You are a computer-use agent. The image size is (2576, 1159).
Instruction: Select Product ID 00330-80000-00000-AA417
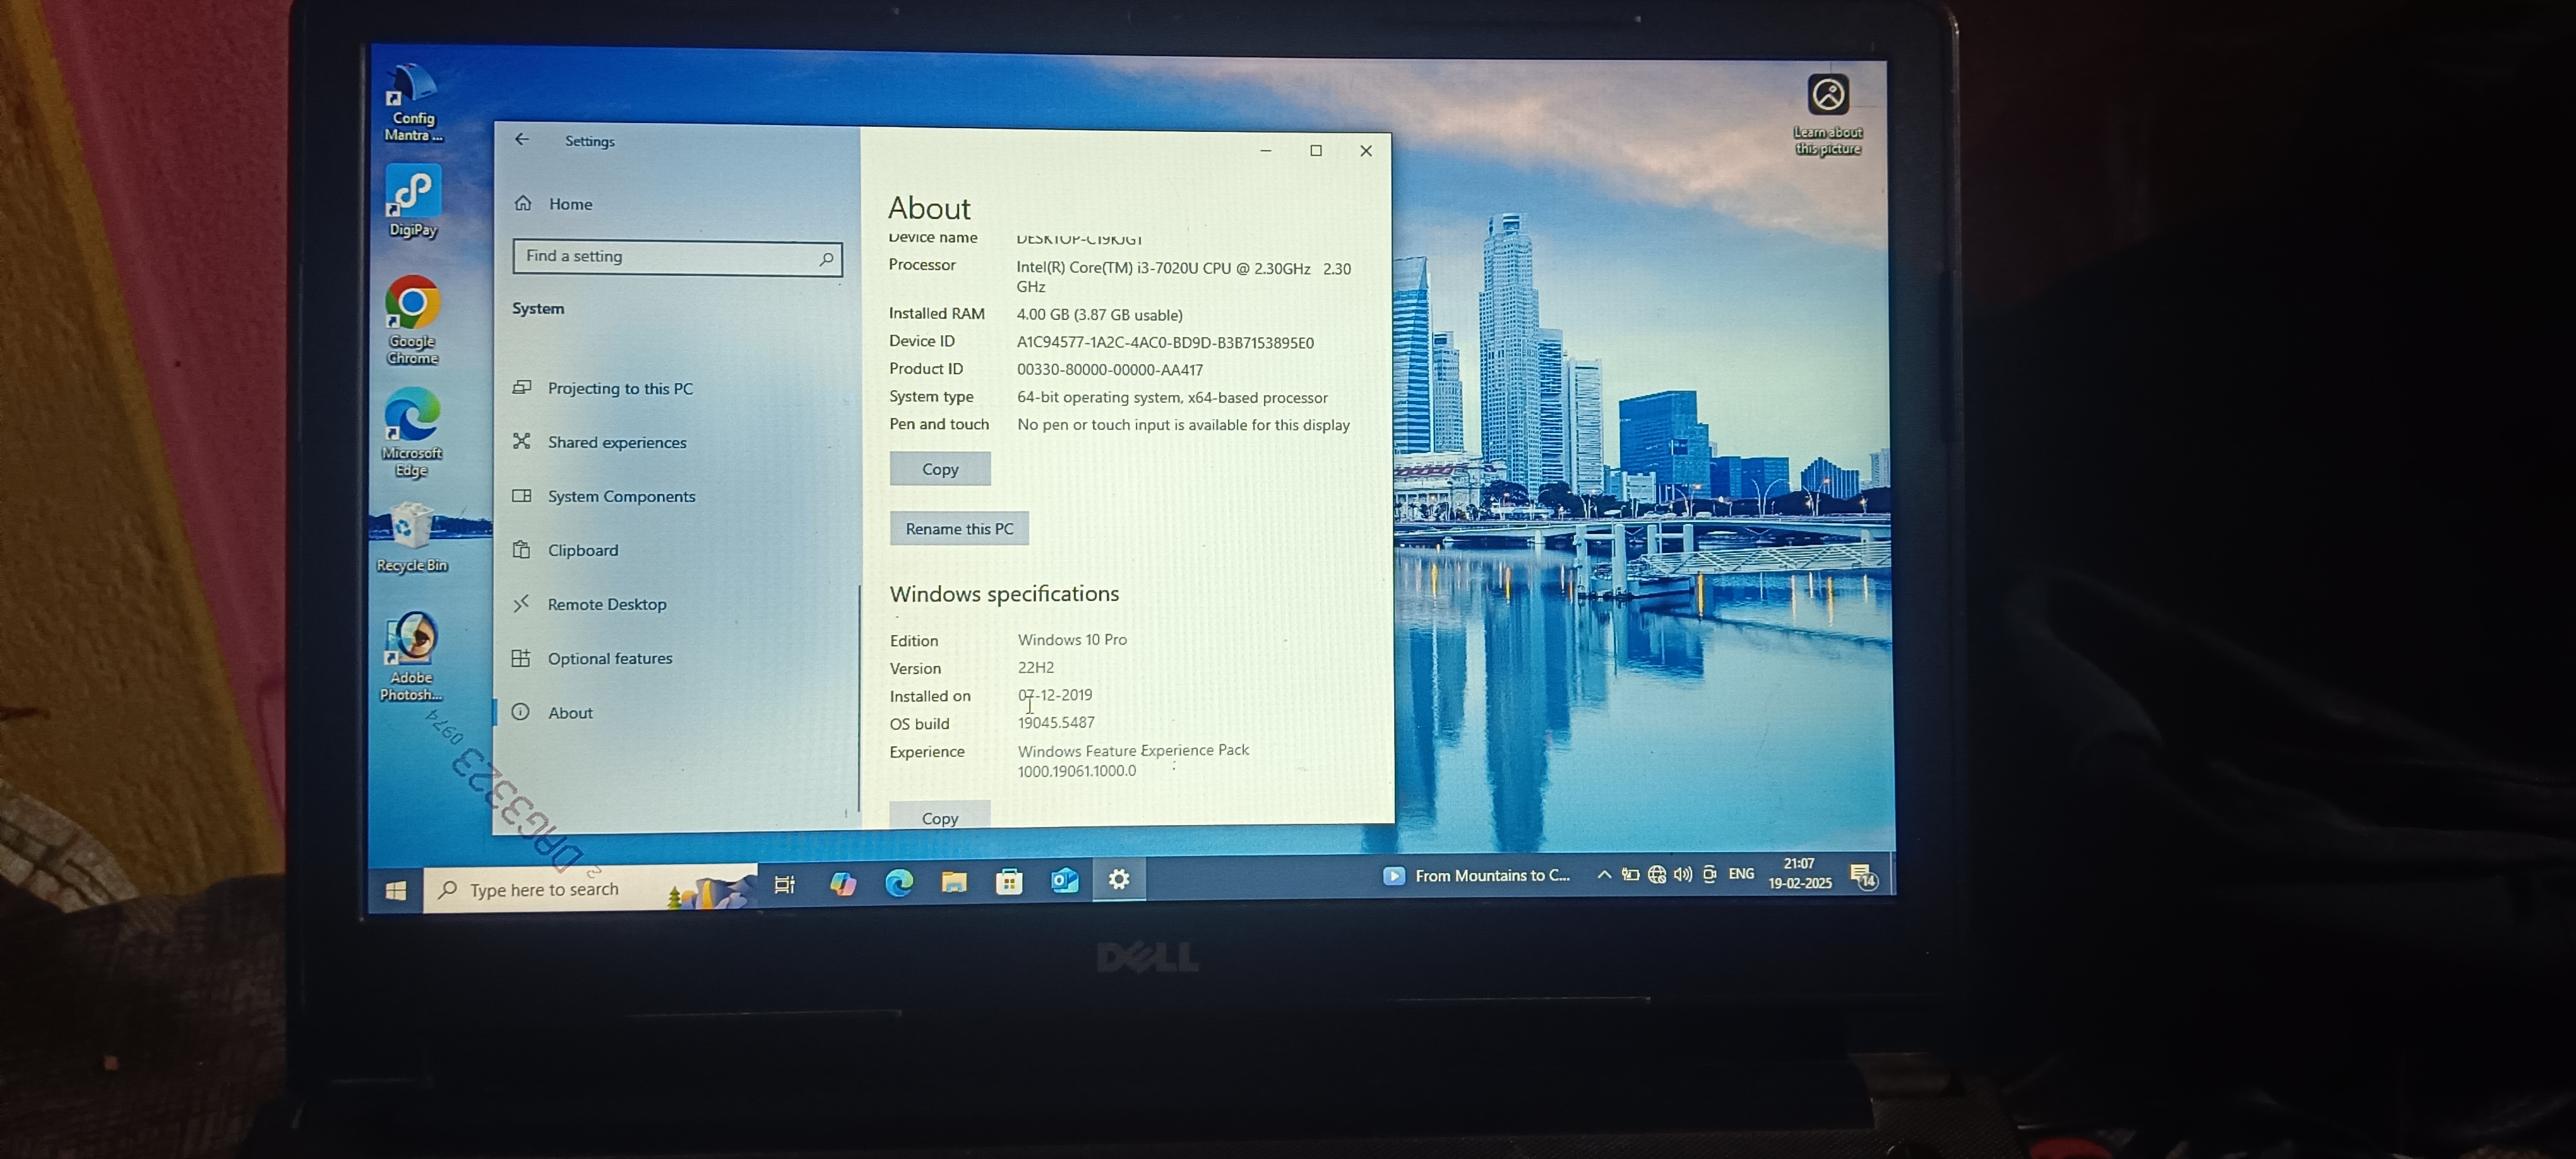pyautogui.click(x=1109, y=369)
